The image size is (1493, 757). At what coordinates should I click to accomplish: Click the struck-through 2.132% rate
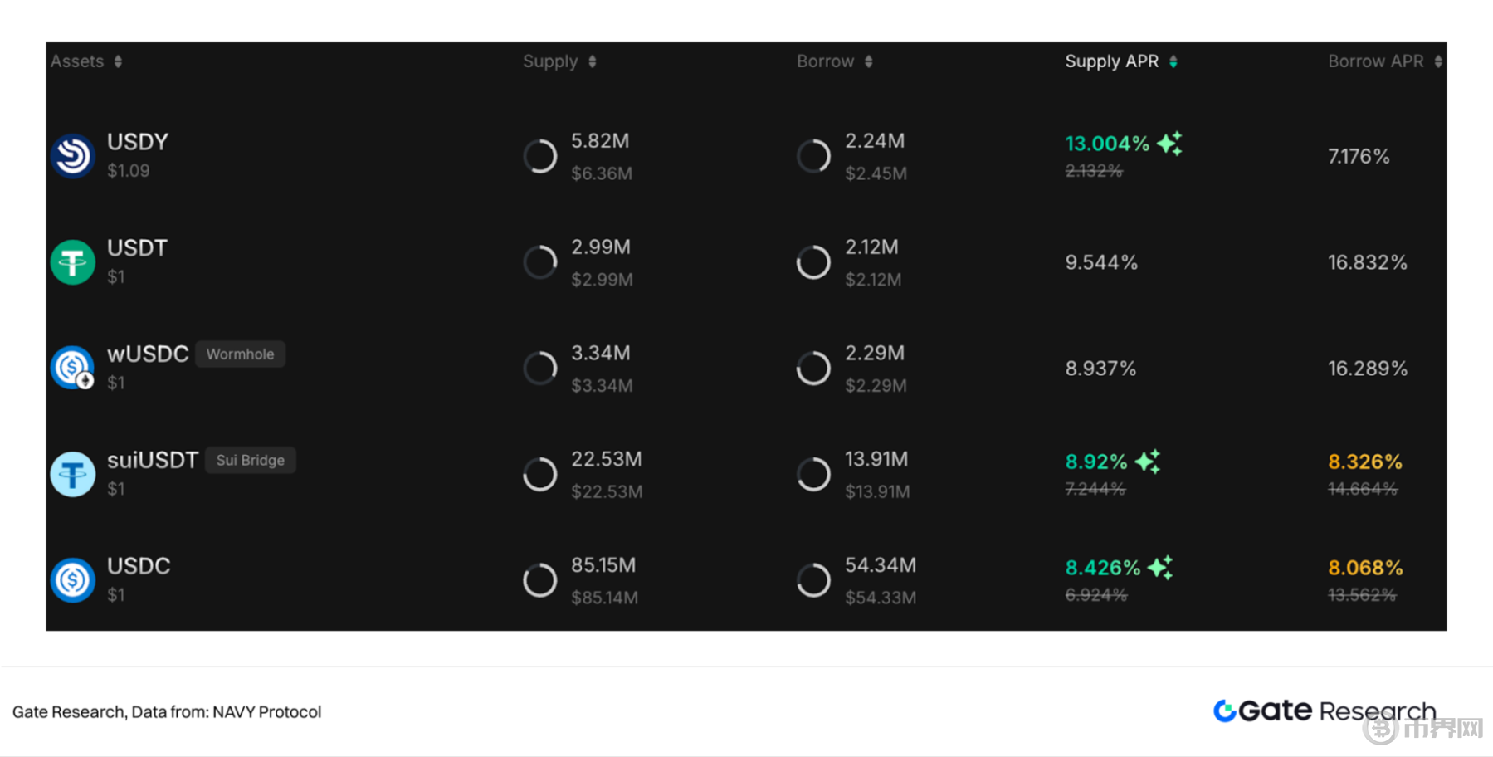click(x=1094, y=171)
